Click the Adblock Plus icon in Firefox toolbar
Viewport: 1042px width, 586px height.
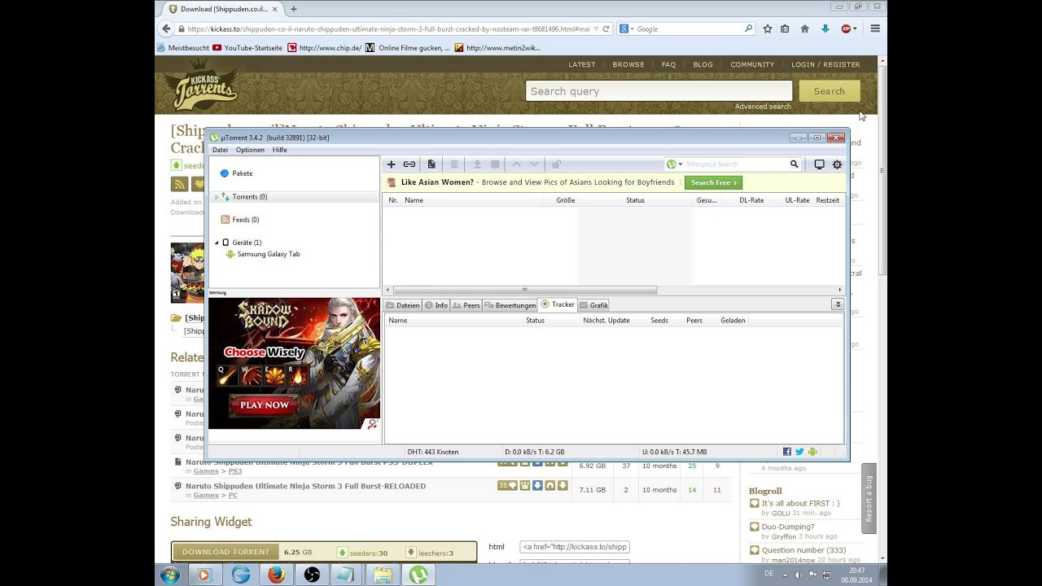pyautogui.click(x=847, y=28)
